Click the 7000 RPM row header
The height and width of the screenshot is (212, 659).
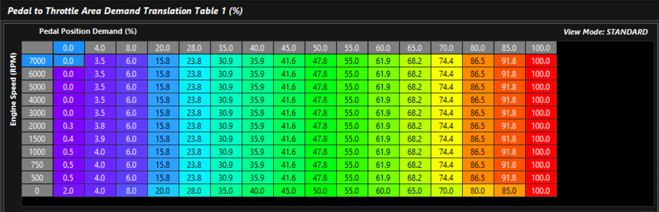click(37, 61)
